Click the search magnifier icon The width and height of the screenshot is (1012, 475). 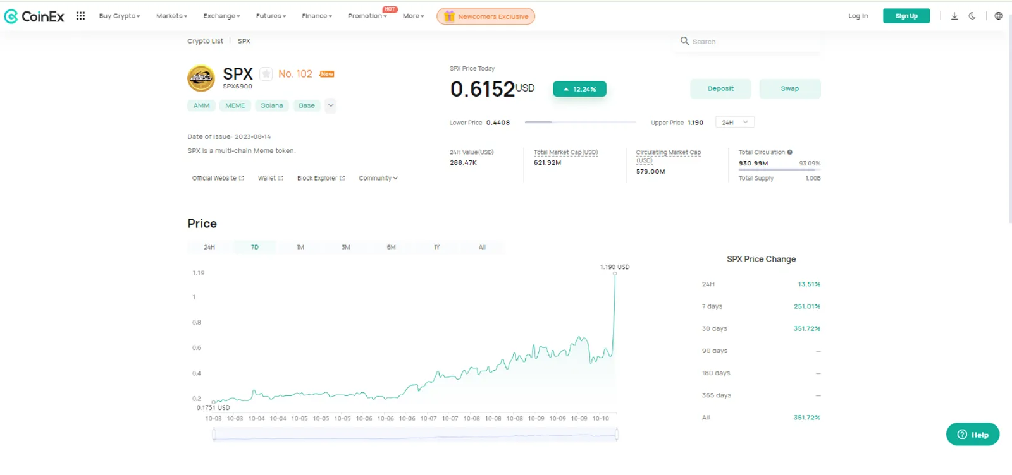tap(684, 41)
